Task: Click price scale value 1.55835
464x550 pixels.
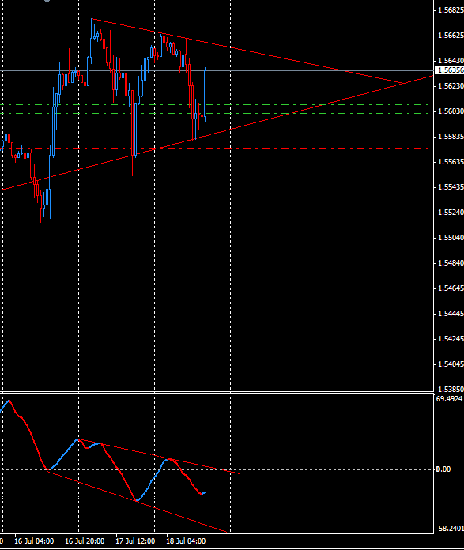Action: pos(451,137)
